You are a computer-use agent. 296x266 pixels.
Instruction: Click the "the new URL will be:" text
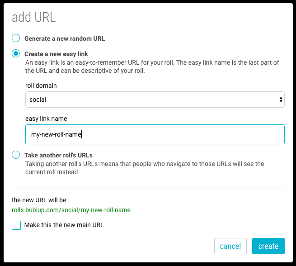click(x=40, y=200)
